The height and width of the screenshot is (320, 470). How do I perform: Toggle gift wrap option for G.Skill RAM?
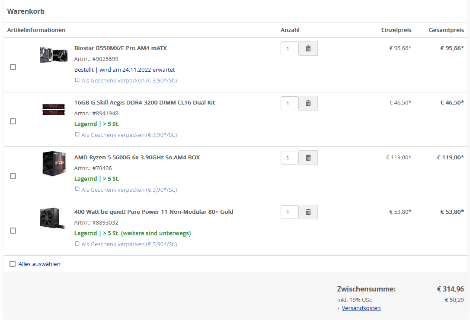[77, 134]
